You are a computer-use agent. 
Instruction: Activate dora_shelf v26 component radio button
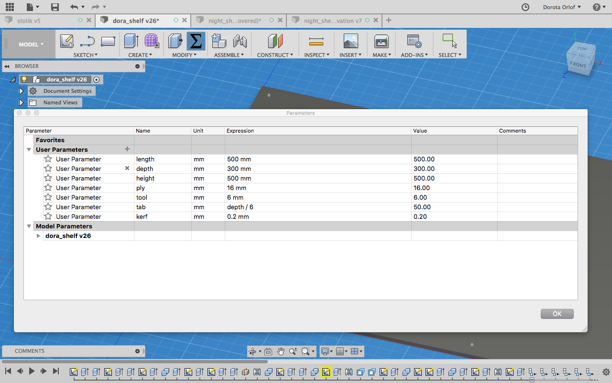97,79
